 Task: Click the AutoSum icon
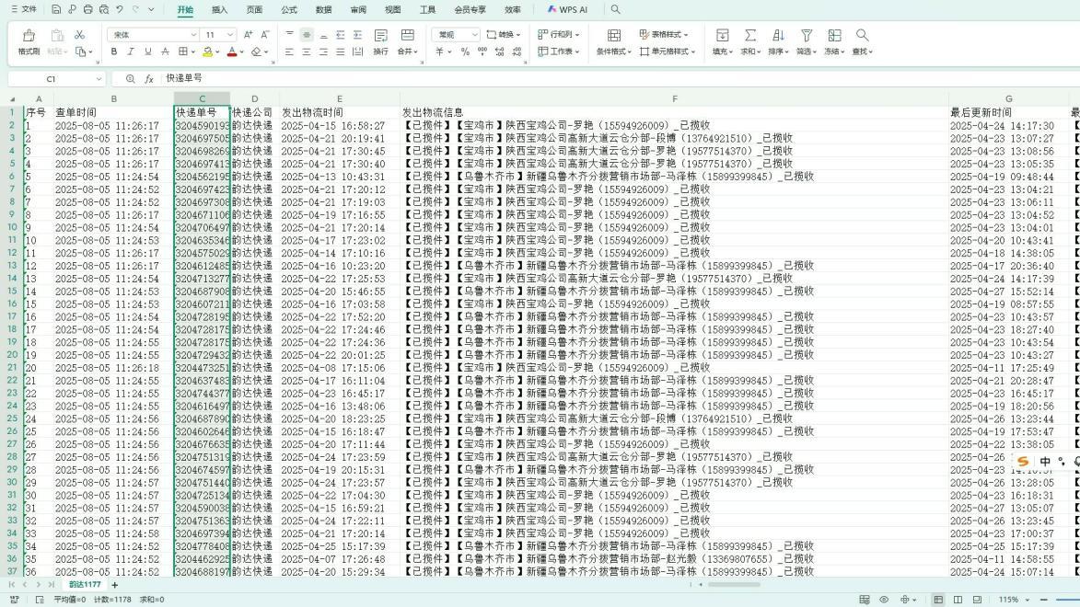click(749, 35)
